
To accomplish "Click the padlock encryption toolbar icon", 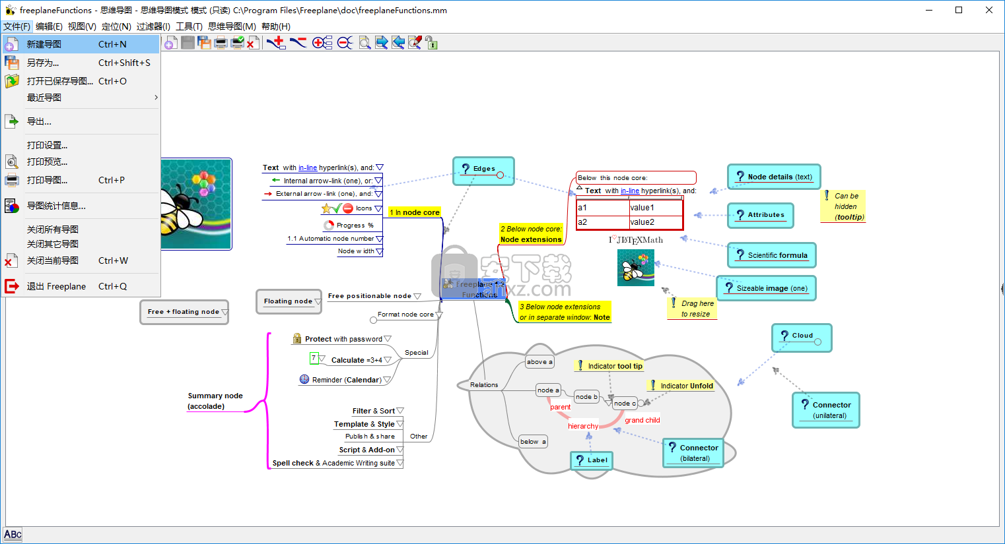I will [x=431, y=43].
